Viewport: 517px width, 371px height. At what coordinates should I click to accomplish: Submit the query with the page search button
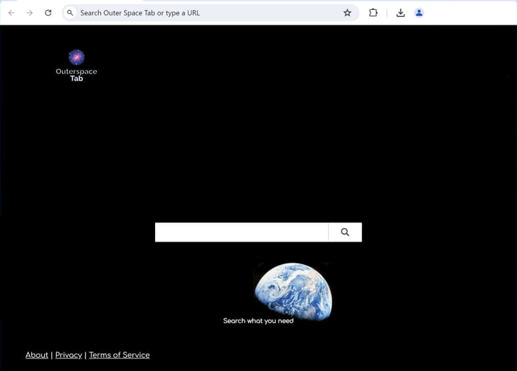pyautogui.click(x=345, y=232)
